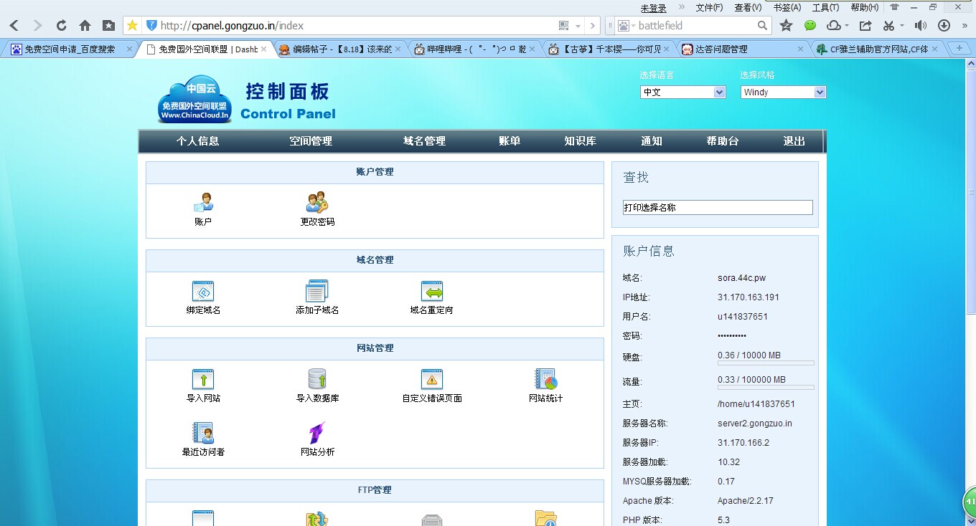Click the 未登录 login link
976x526 pixels.
(x=653, y=8)
